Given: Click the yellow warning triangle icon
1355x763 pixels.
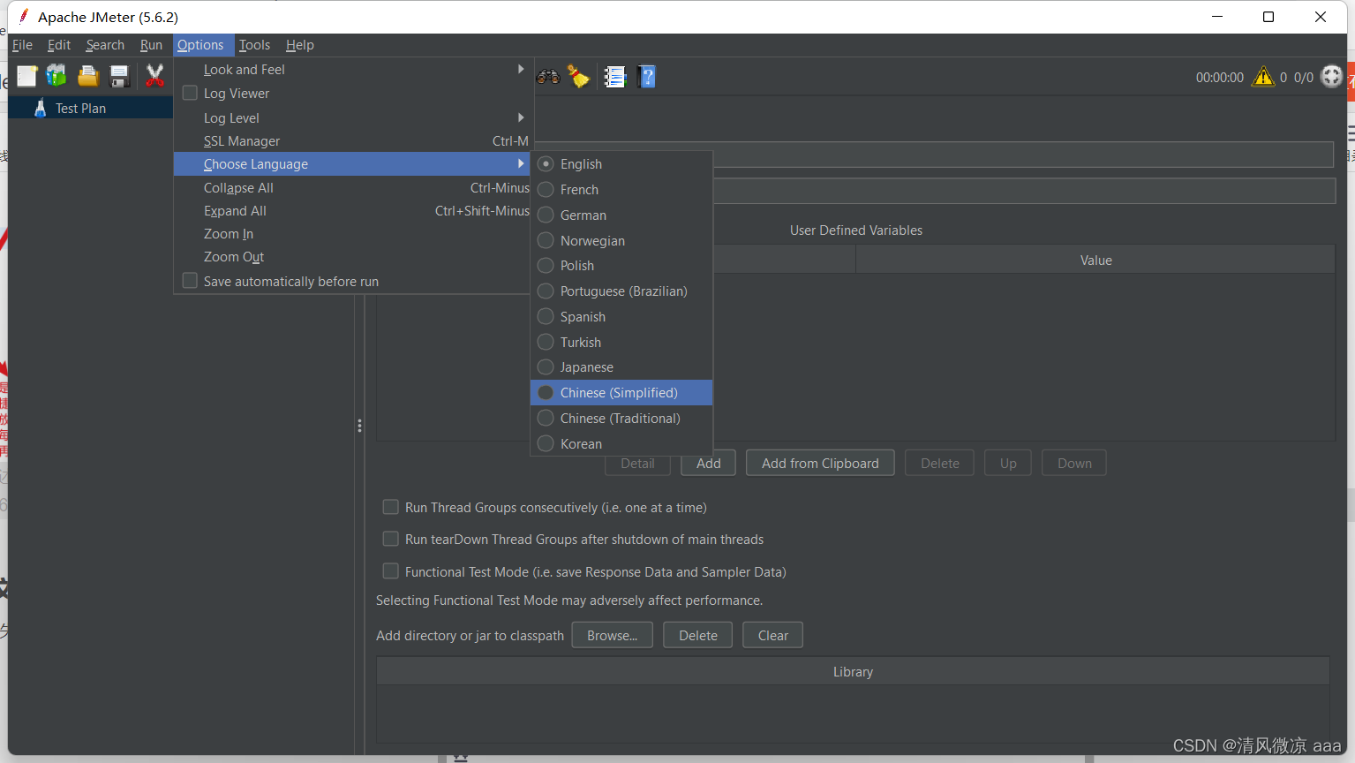Looking at the screenshot, I should point(1264,77).
